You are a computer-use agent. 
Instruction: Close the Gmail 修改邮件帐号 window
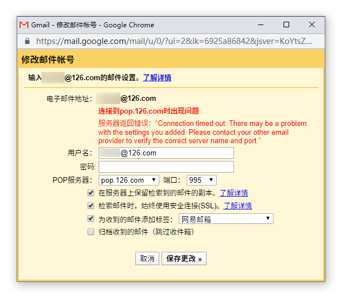312,25
